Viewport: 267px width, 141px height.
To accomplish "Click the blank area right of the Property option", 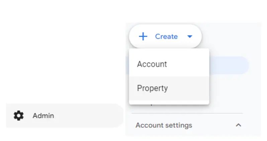I will tap(188, 88).
